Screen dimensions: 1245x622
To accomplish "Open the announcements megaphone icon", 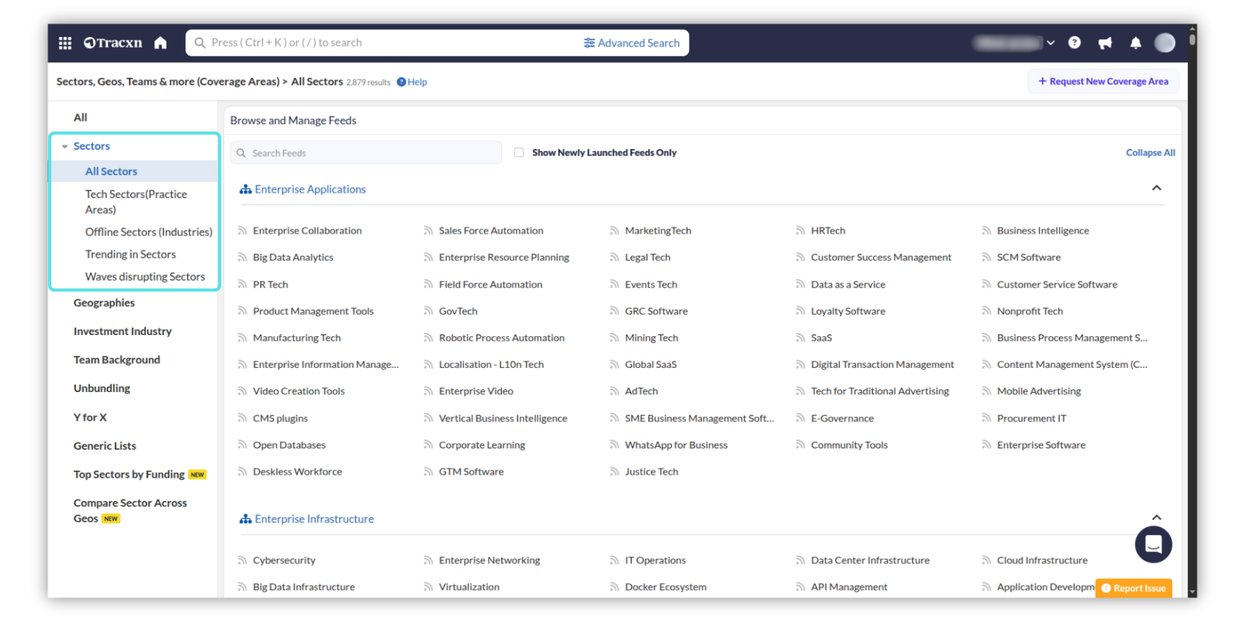I will (x=1105, y=43).
